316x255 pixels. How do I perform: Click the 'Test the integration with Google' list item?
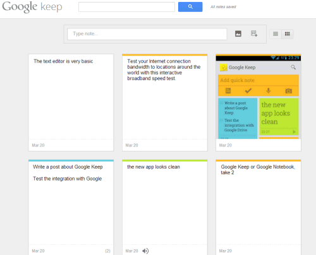click(68, 179)
